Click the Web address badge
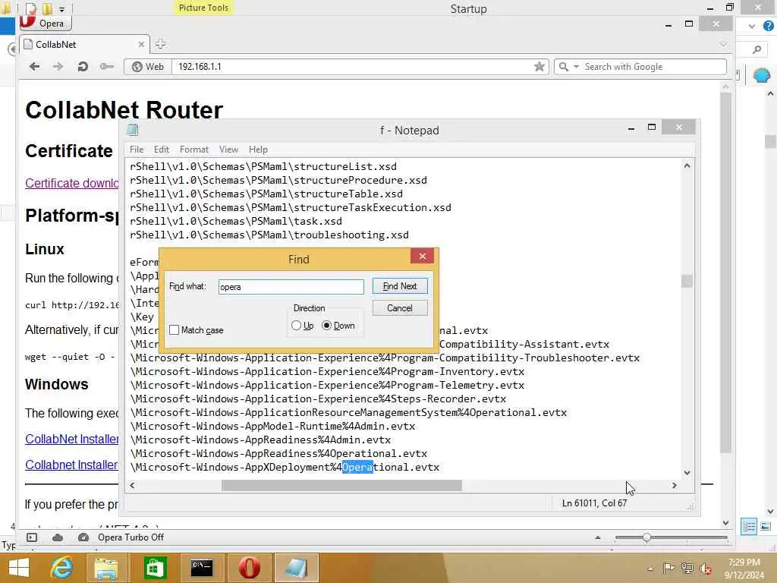Viewport: 777px width, 583px height. tap(148, 67)
